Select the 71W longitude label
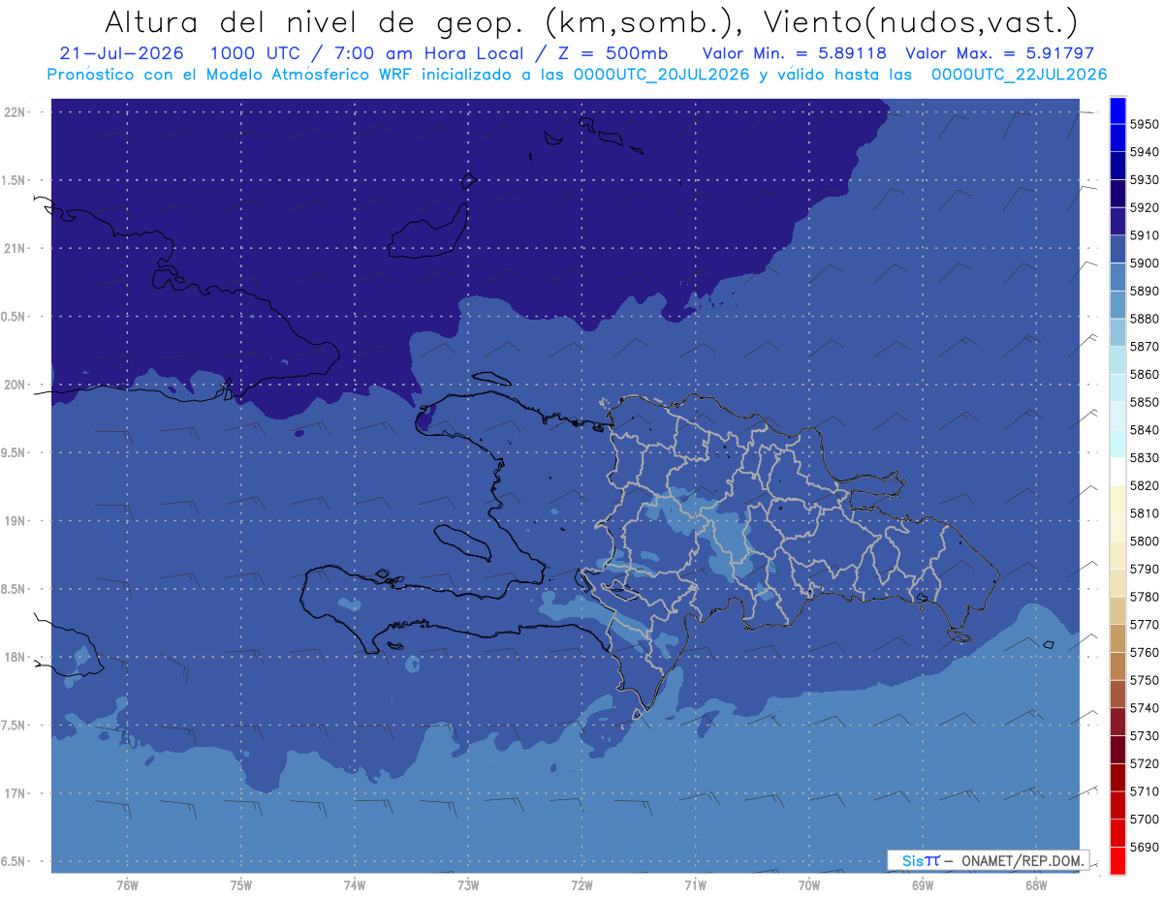 tap(695, 885)
